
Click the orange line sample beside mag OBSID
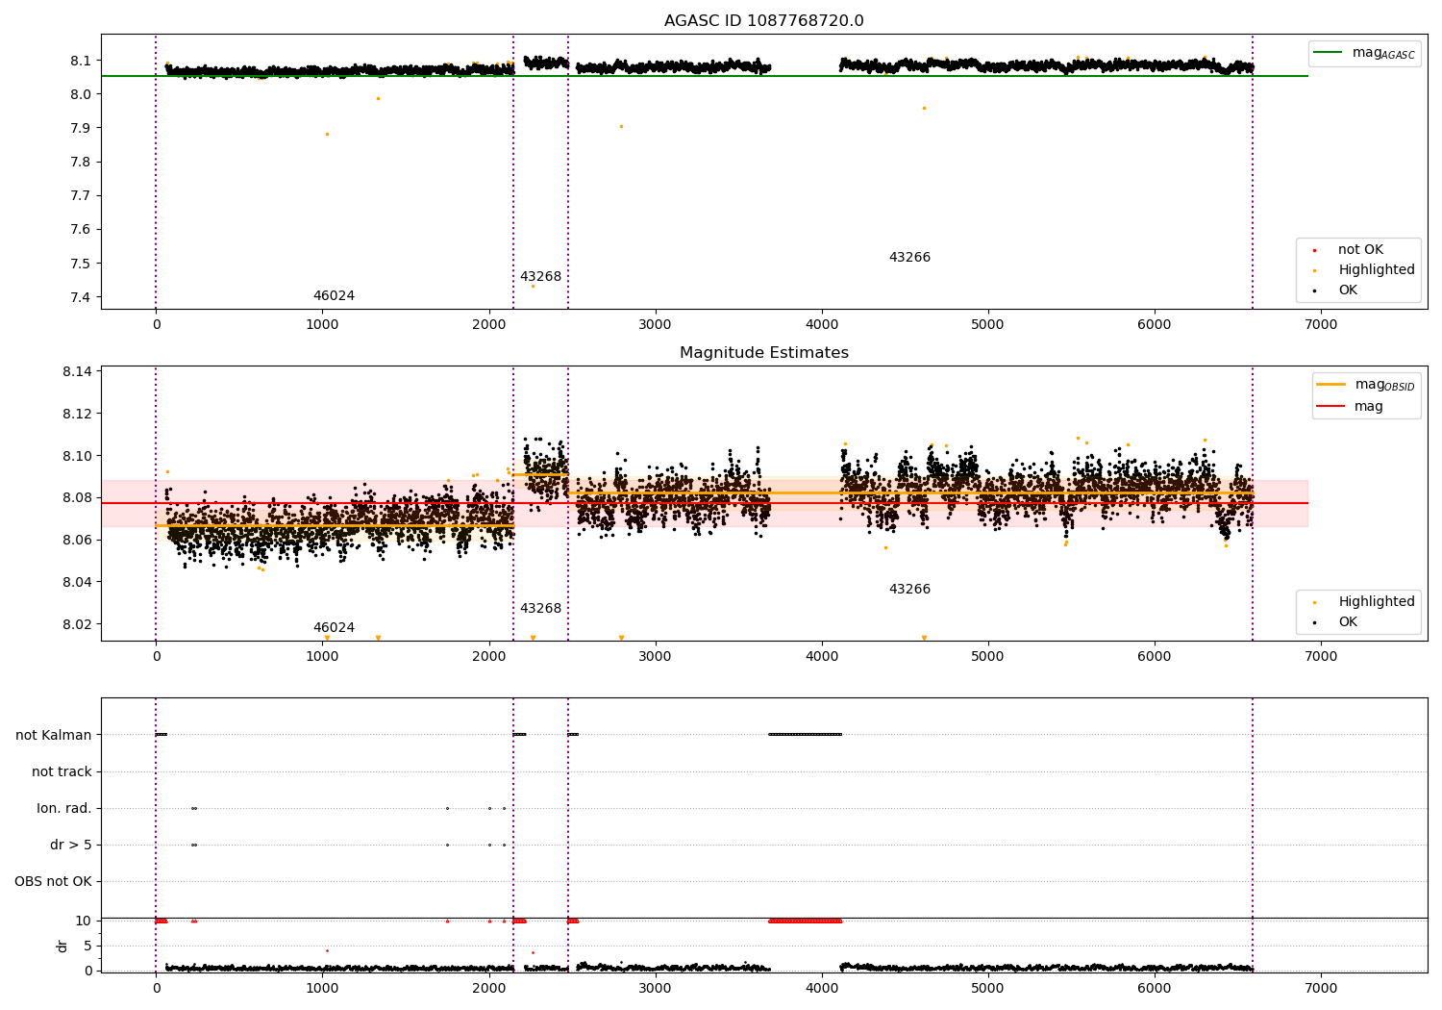point(1330,385)
